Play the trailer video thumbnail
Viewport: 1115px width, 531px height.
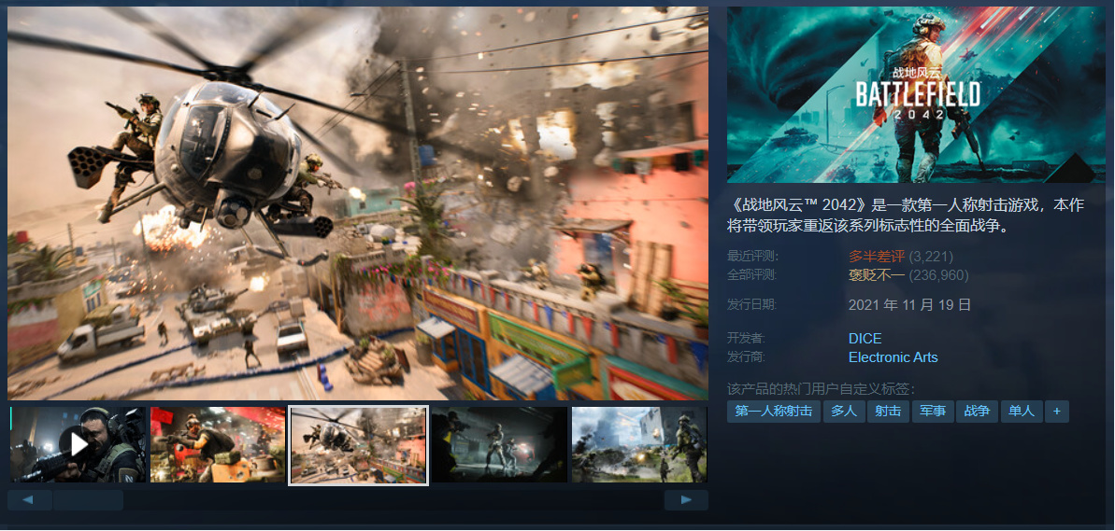point(79,444)
